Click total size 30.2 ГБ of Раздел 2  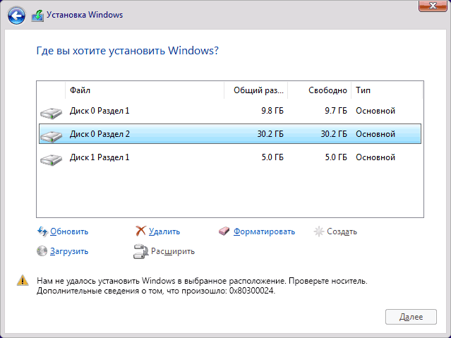point(270,134)
